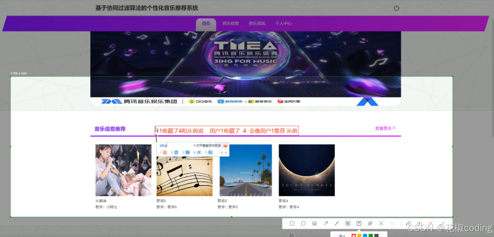The height and width of the screenshot is (237, 494).
Task: Click the song title 歌名5
Action: [222, 201]
